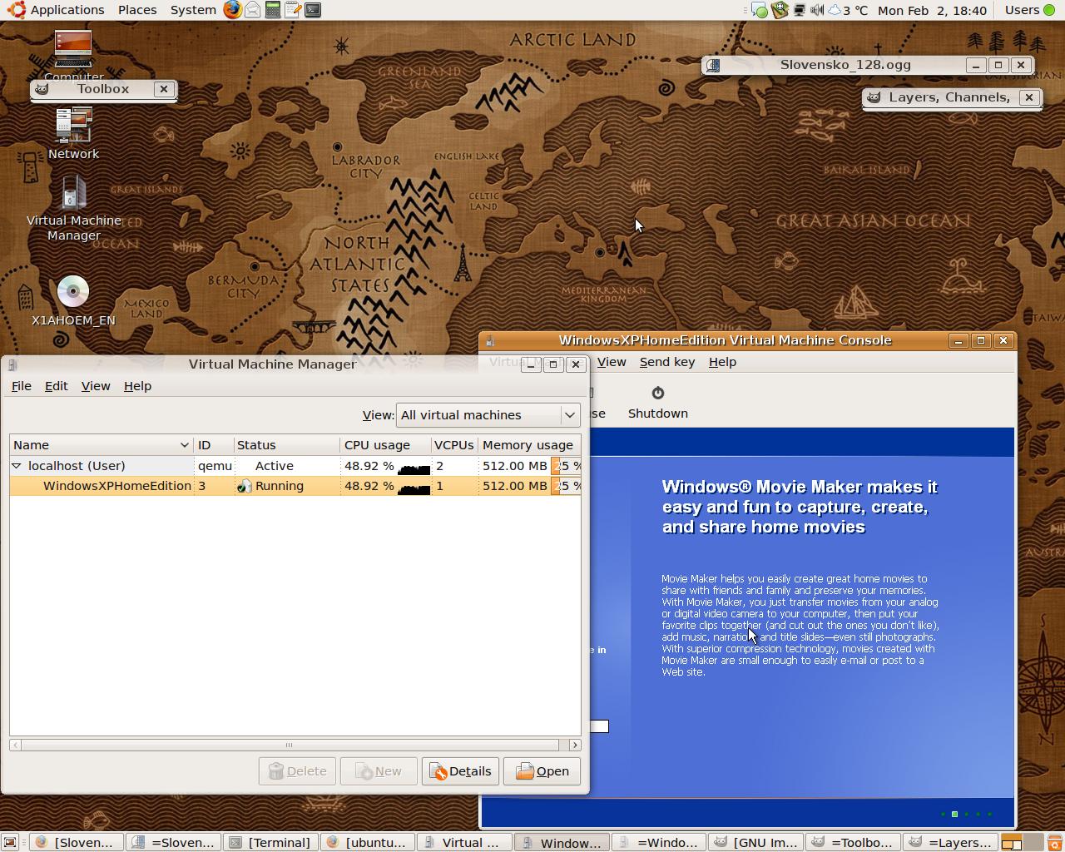Switch to the [ubuntu... taskbar item
This screenshot has width=1065, height=852.
367,843
